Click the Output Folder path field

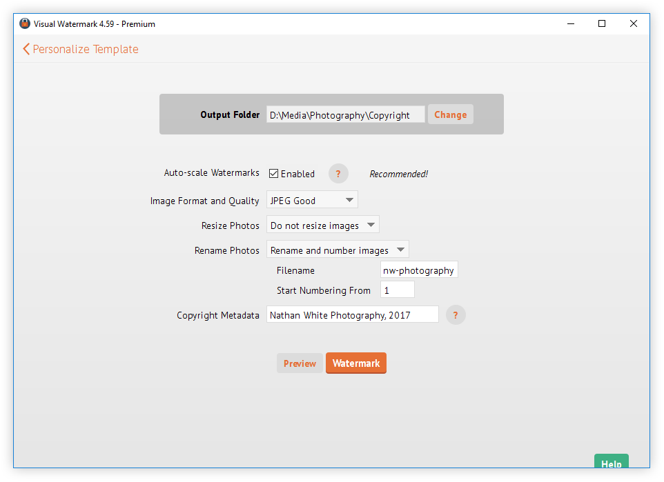[345, 115]
